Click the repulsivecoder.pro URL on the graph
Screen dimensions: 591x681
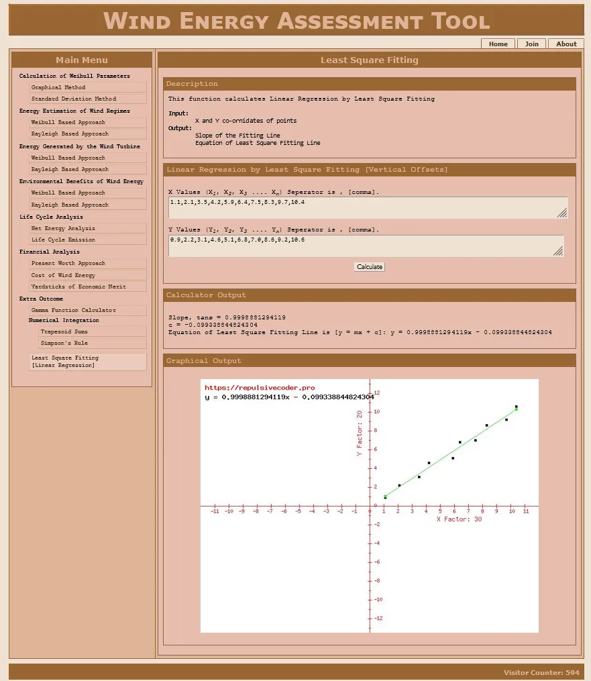[260, 388]
